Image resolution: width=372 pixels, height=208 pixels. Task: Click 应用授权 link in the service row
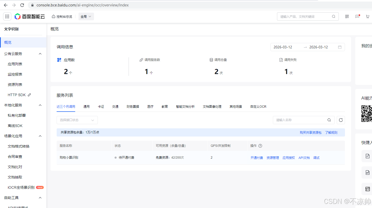289,158
